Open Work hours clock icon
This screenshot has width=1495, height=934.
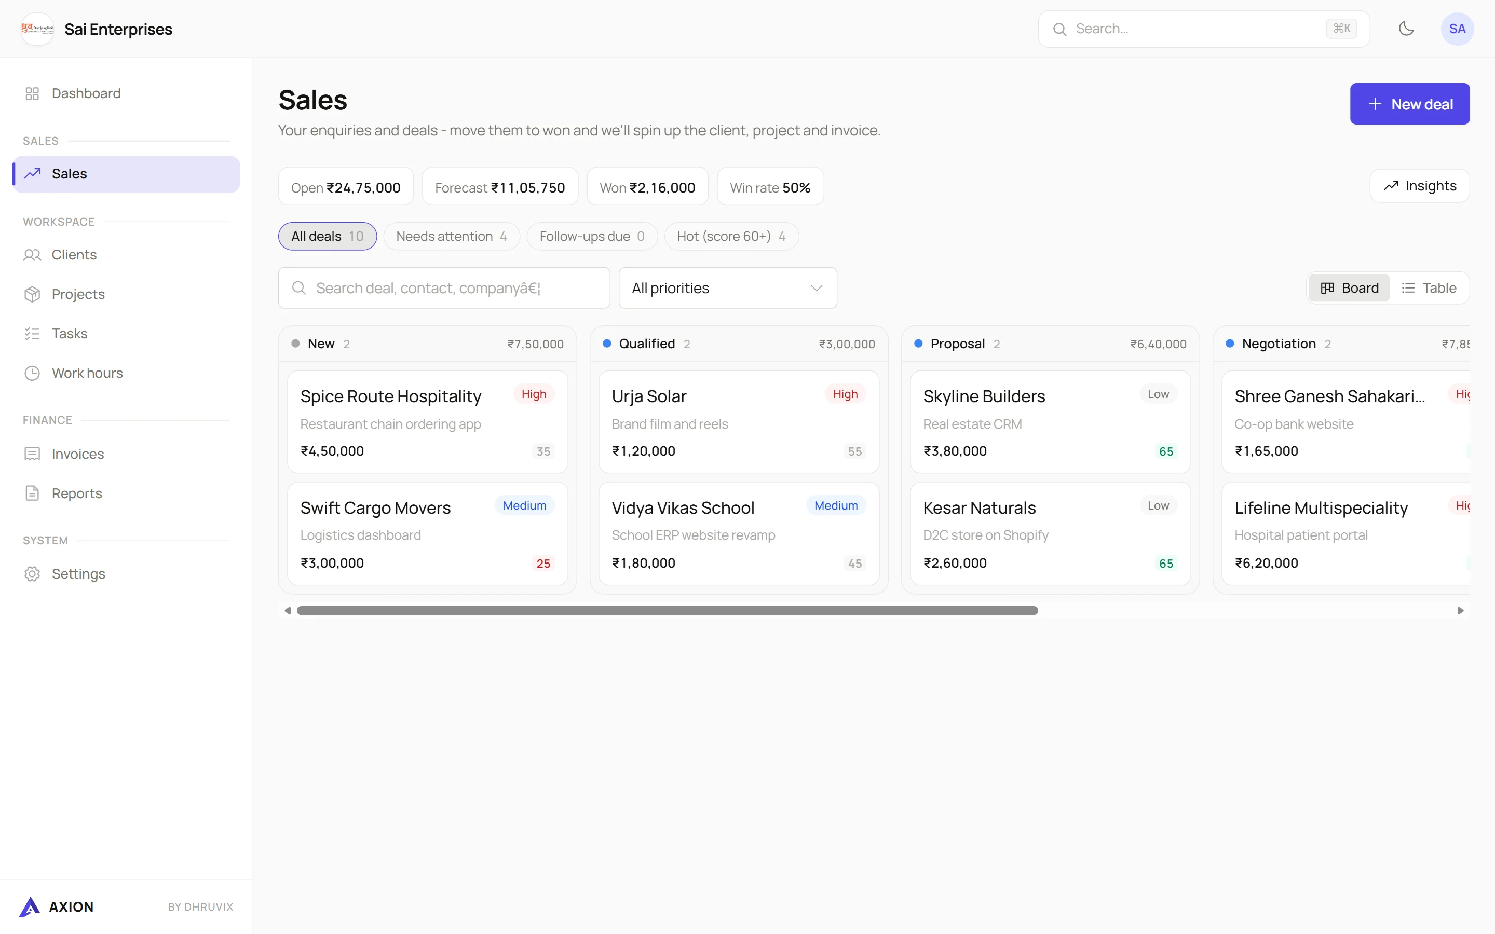[32, 373]
